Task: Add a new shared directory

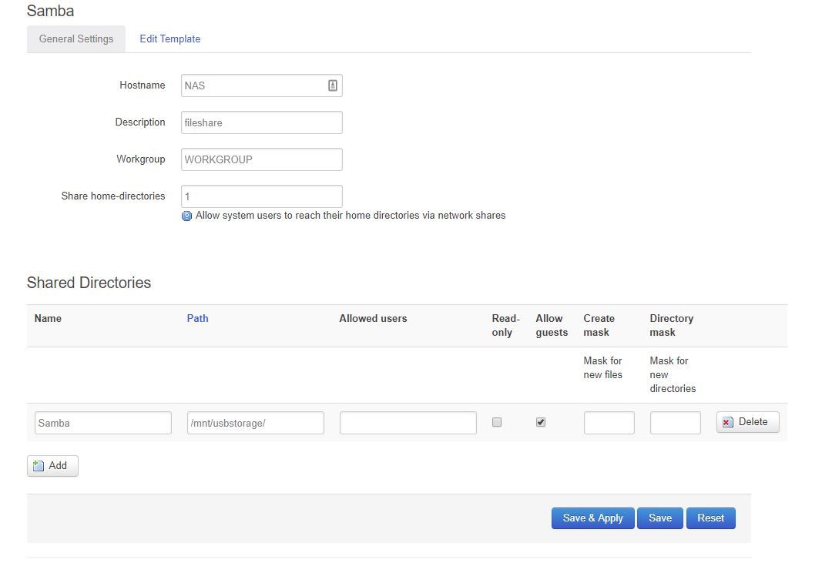Action: coord(52,466)
